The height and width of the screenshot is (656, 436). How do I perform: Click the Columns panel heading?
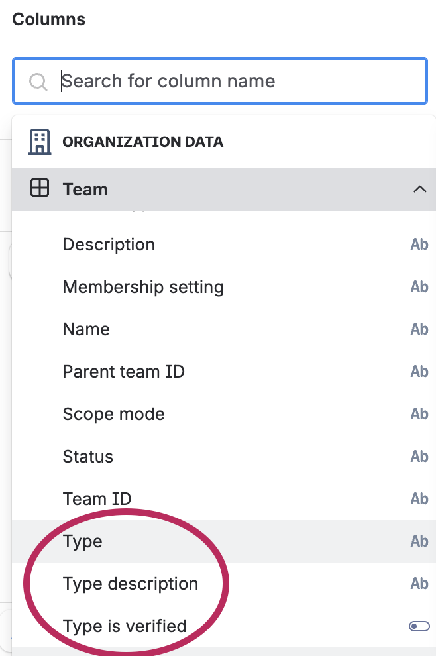[x=49, y=19]
